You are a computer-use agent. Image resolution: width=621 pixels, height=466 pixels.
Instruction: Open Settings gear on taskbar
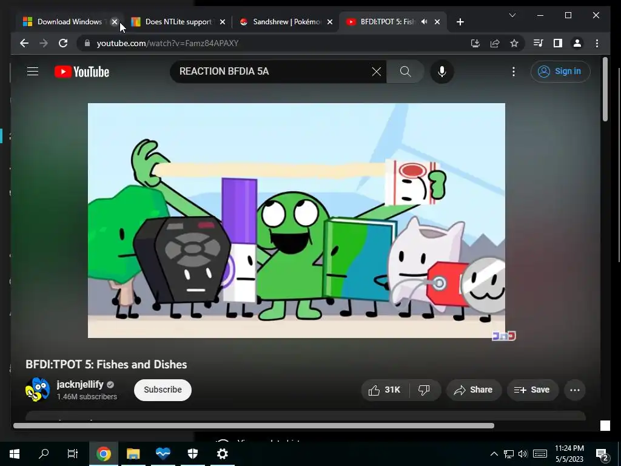pos(222,454)
